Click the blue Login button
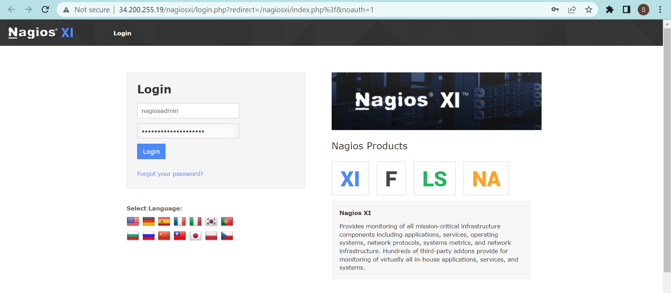 151,151
